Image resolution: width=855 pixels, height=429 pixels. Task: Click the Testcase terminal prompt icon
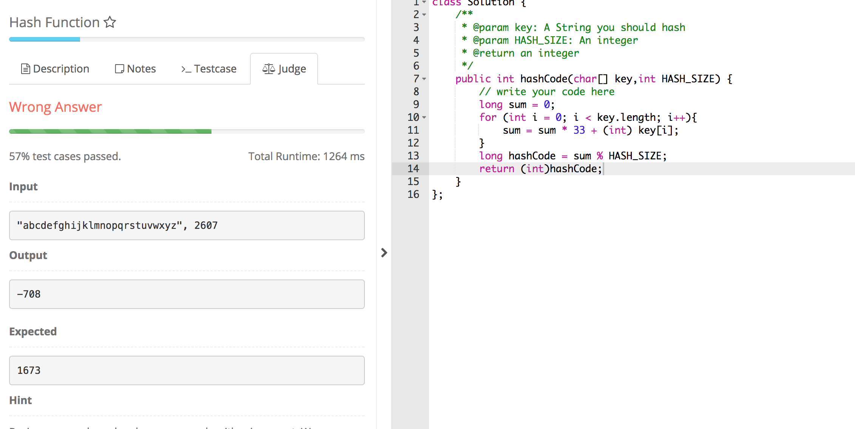[x=186, y=69]
